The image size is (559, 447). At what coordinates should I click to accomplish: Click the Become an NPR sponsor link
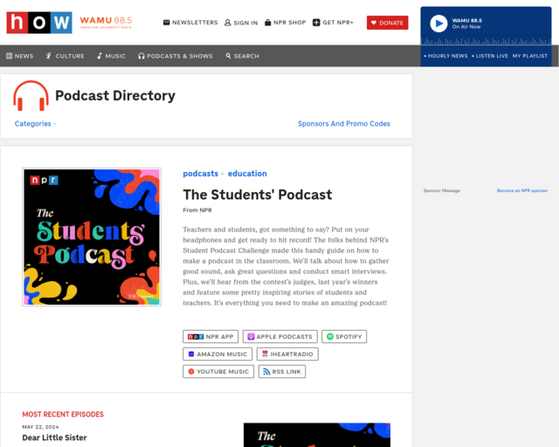pyautogui.click(x=522, y=190)
